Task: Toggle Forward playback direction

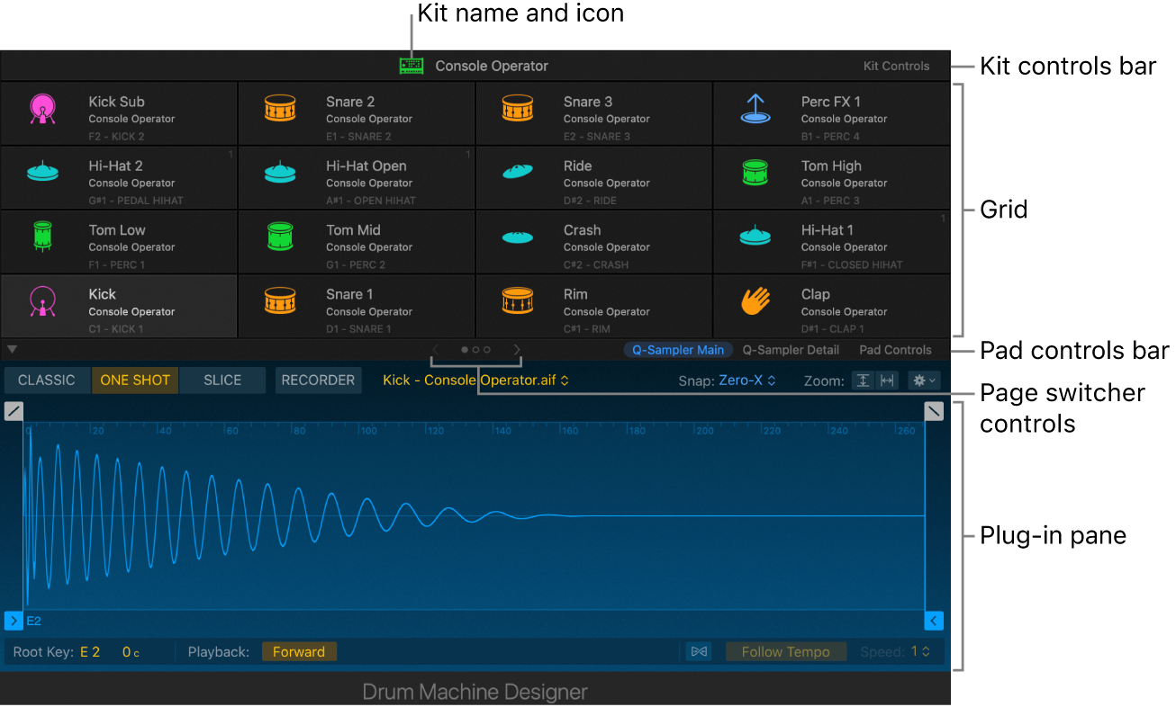Action: [x=299, y=650]
